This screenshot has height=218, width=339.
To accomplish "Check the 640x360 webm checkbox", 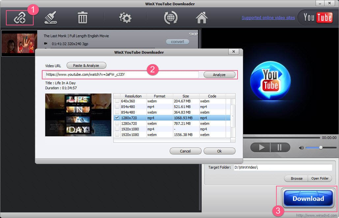I will (117, 101).
